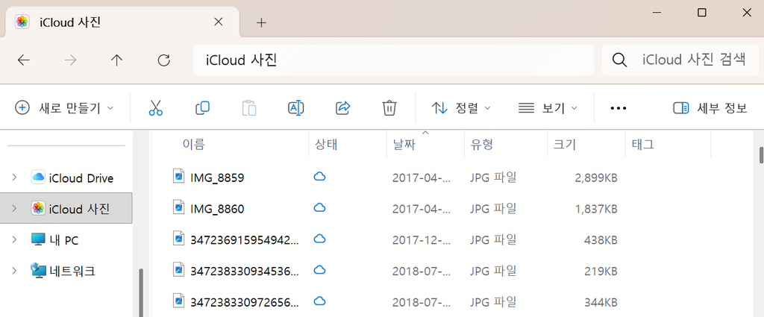Select file name IMG_8859
The height and width of the screenshot is (317, 764).
point(217,178)
